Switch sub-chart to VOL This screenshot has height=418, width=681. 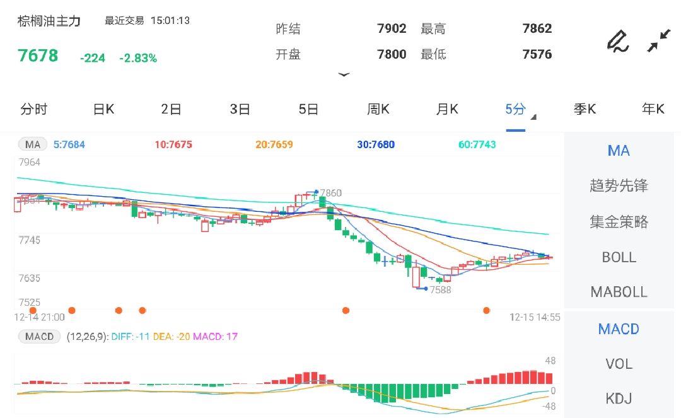[x=619, y=364]
